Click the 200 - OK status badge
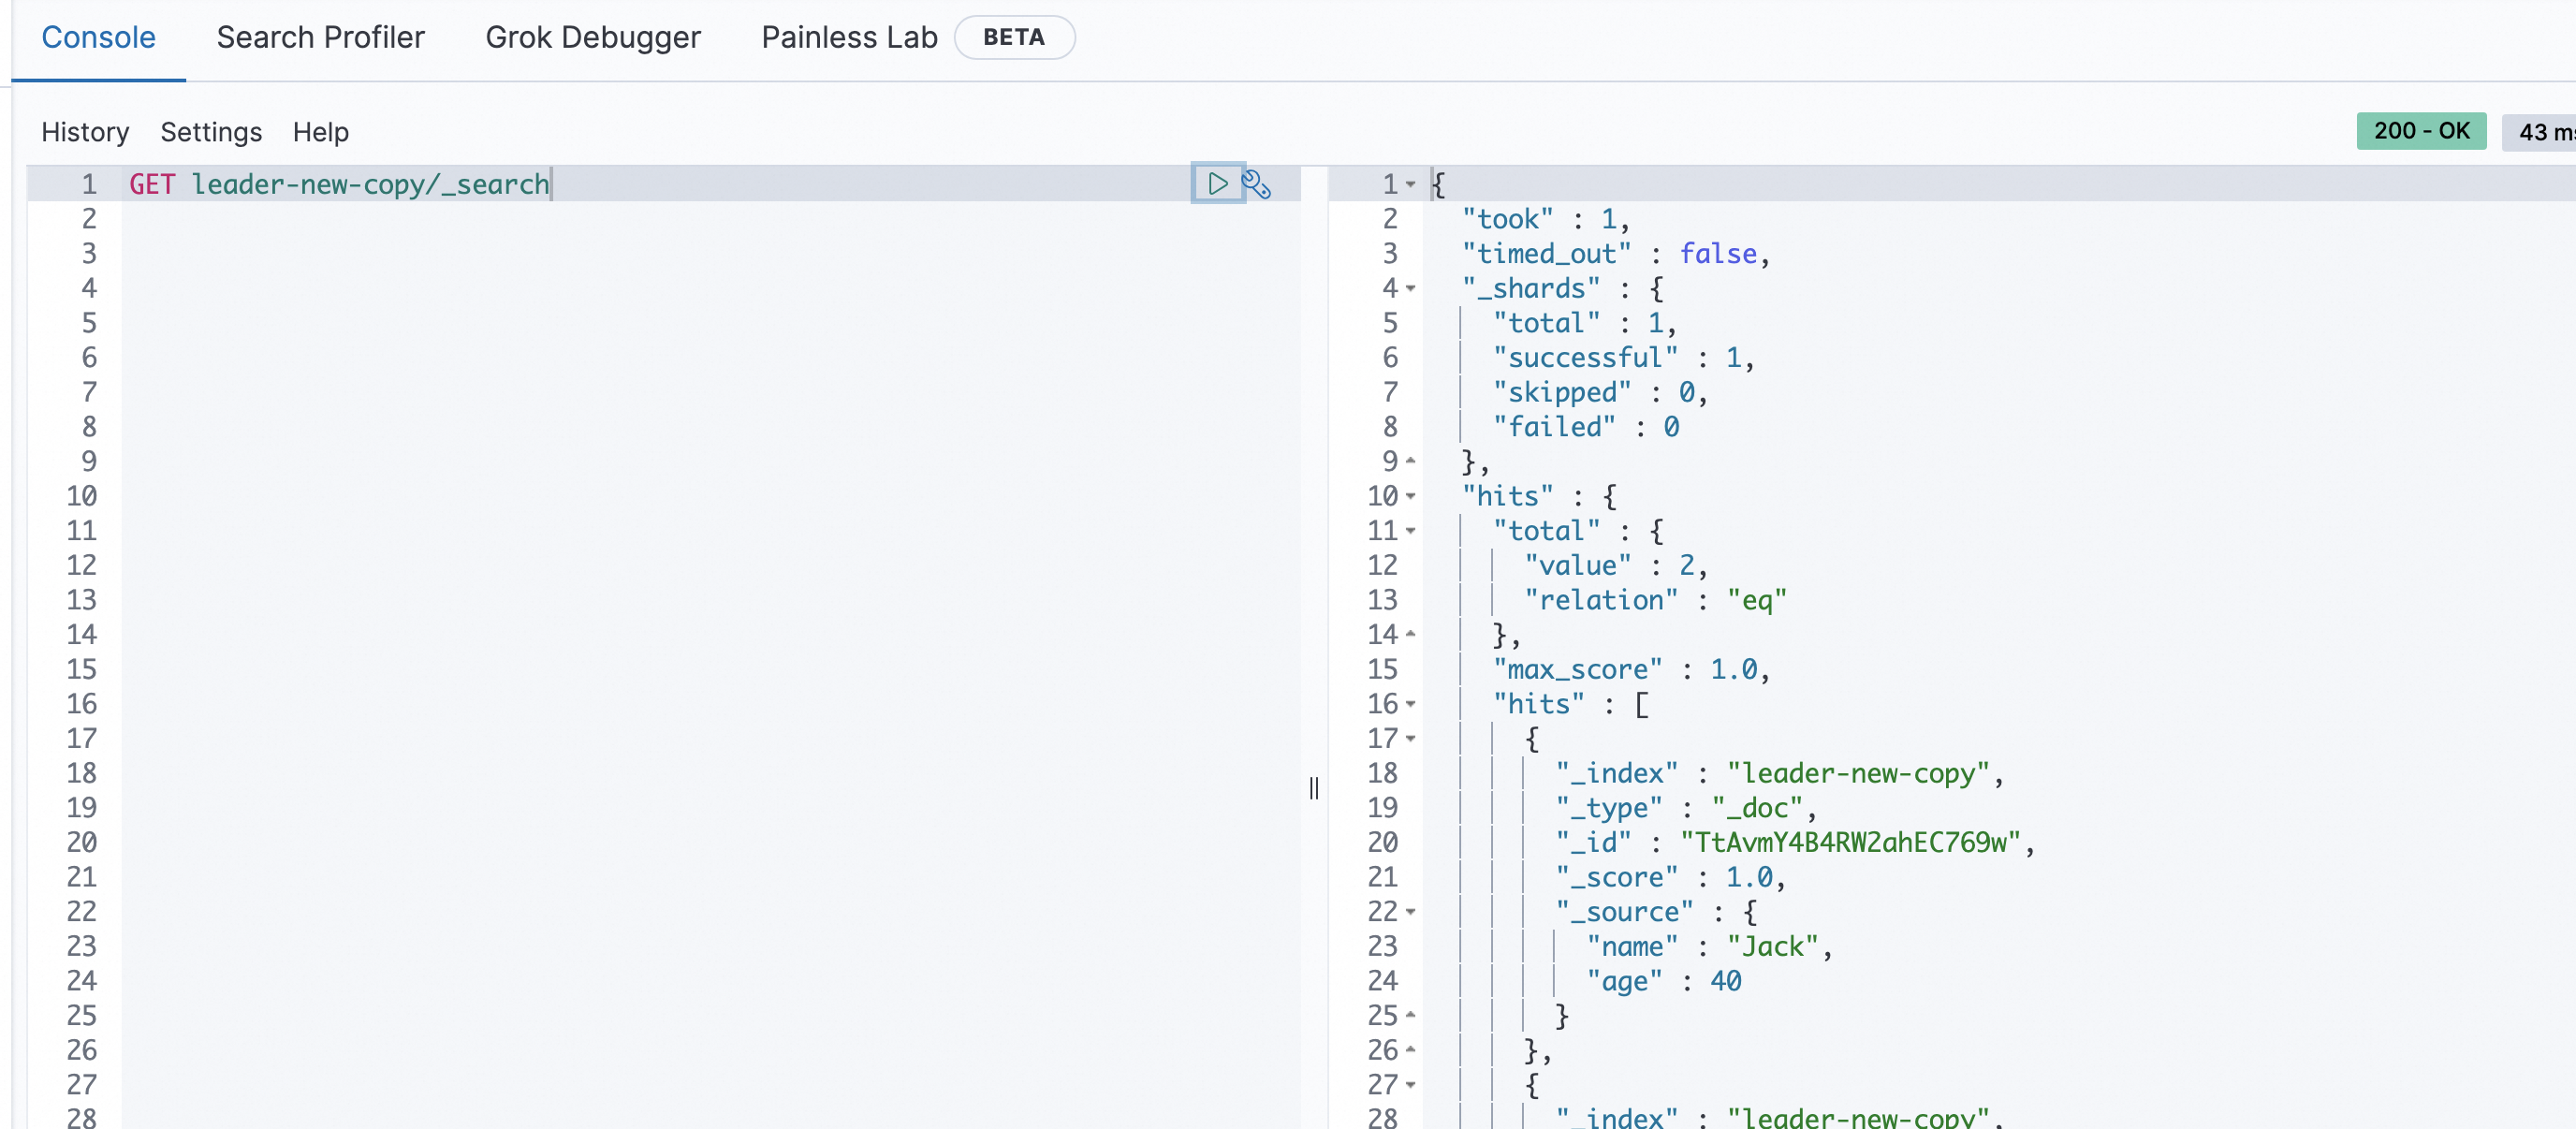This screenshot has width=2576, height=1129. [2420, 131]
